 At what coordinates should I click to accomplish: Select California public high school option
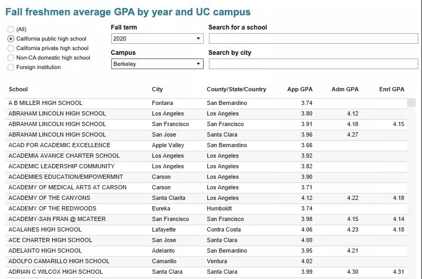(11, 39)
